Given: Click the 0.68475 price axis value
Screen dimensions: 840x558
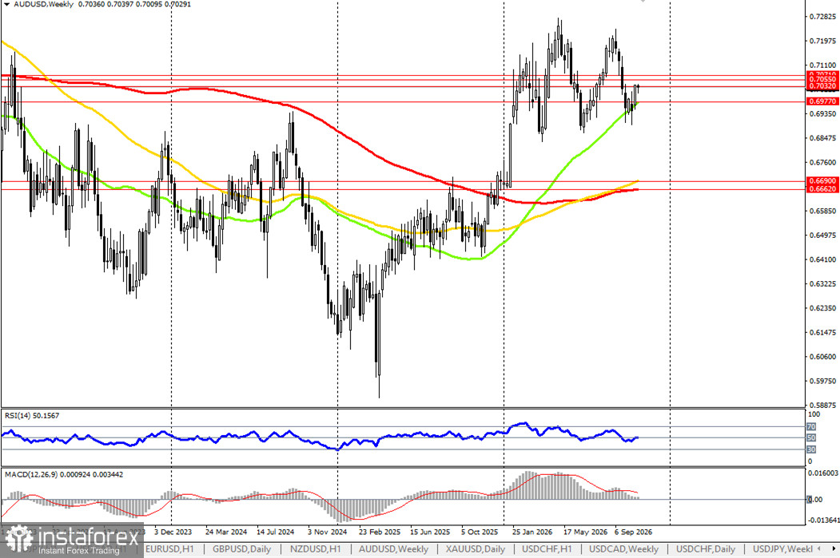Looking at the screenshot, I should tap(822, 138).
